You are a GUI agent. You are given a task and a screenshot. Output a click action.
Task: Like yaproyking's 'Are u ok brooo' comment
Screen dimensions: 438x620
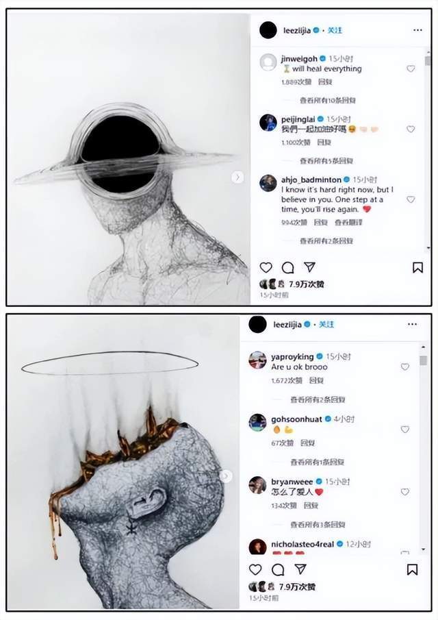pos(405,367)
